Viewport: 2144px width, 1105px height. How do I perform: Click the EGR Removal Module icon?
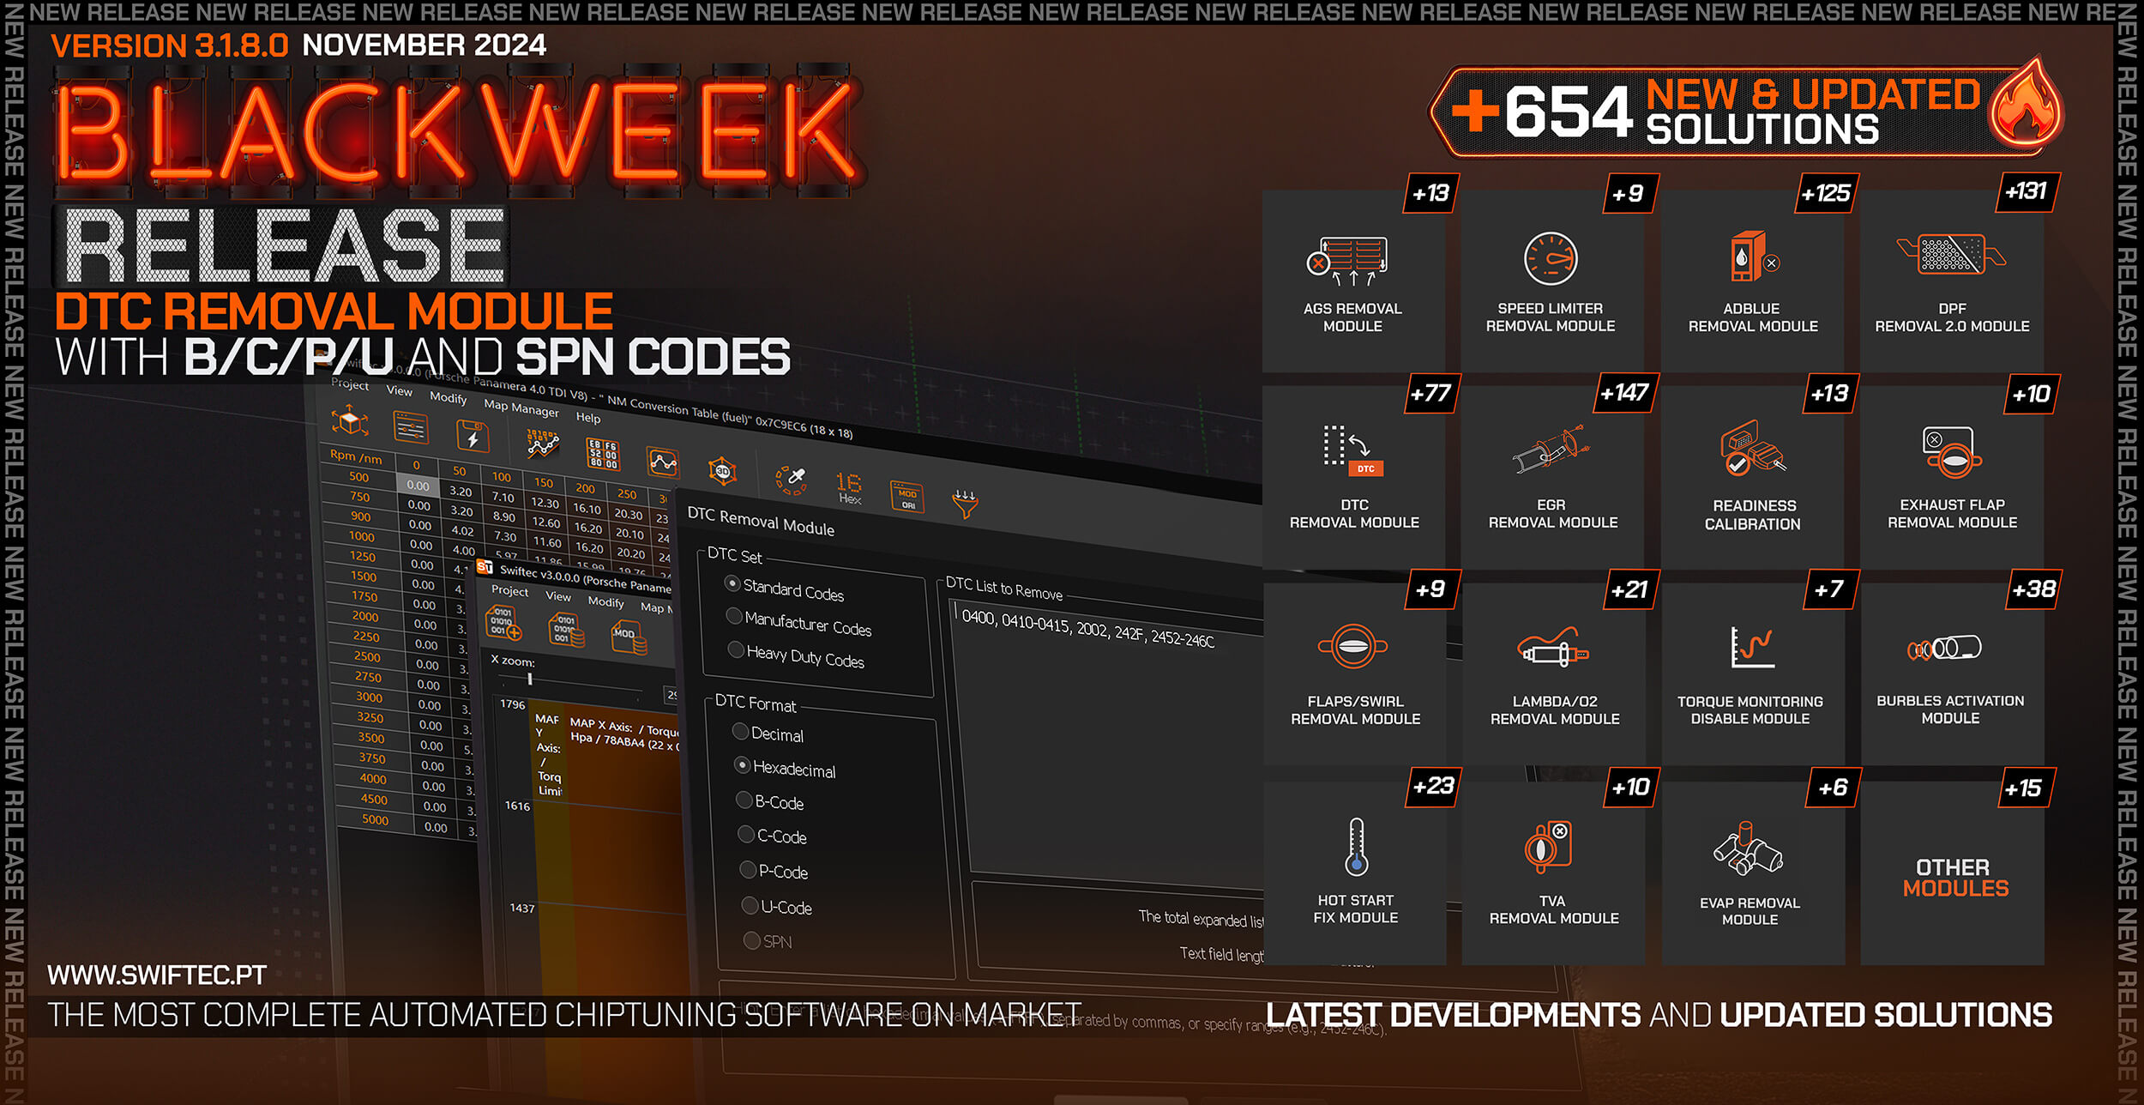(1551, 449)
